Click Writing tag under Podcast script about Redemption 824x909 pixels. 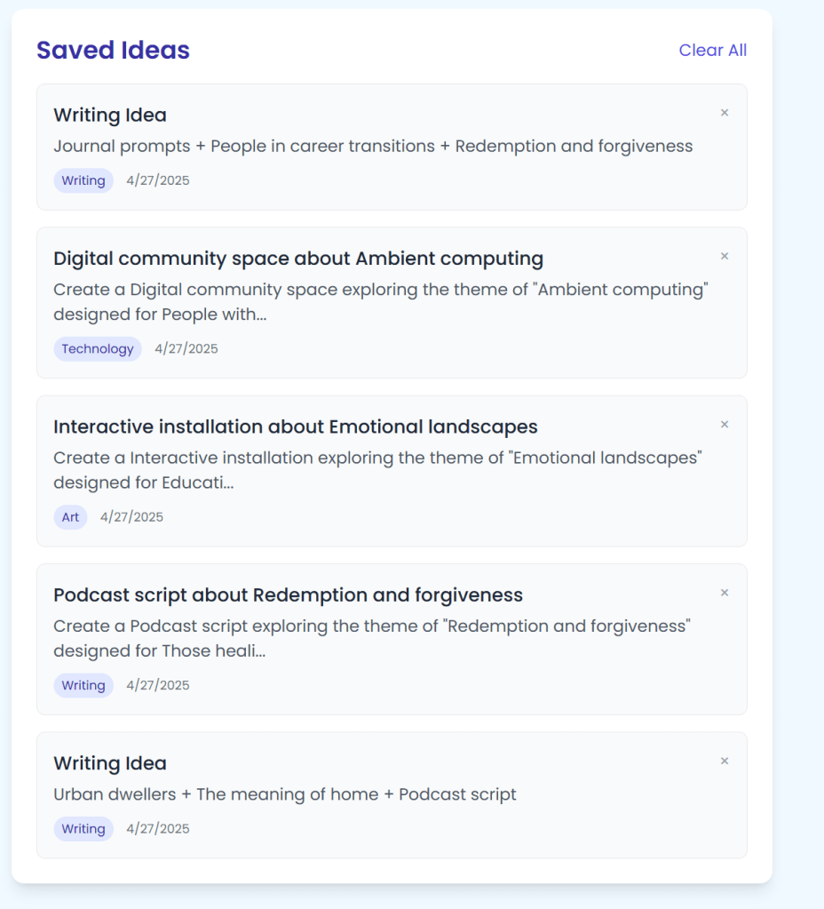pos(83,686)
